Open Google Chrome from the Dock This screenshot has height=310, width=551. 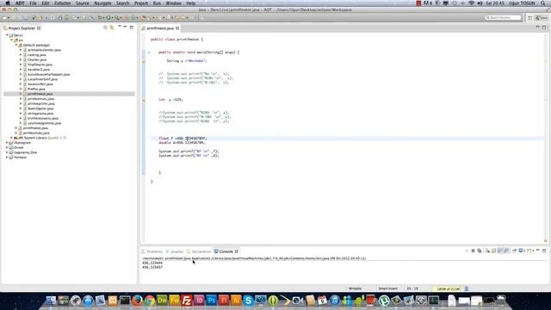click(x=150, y=301)
